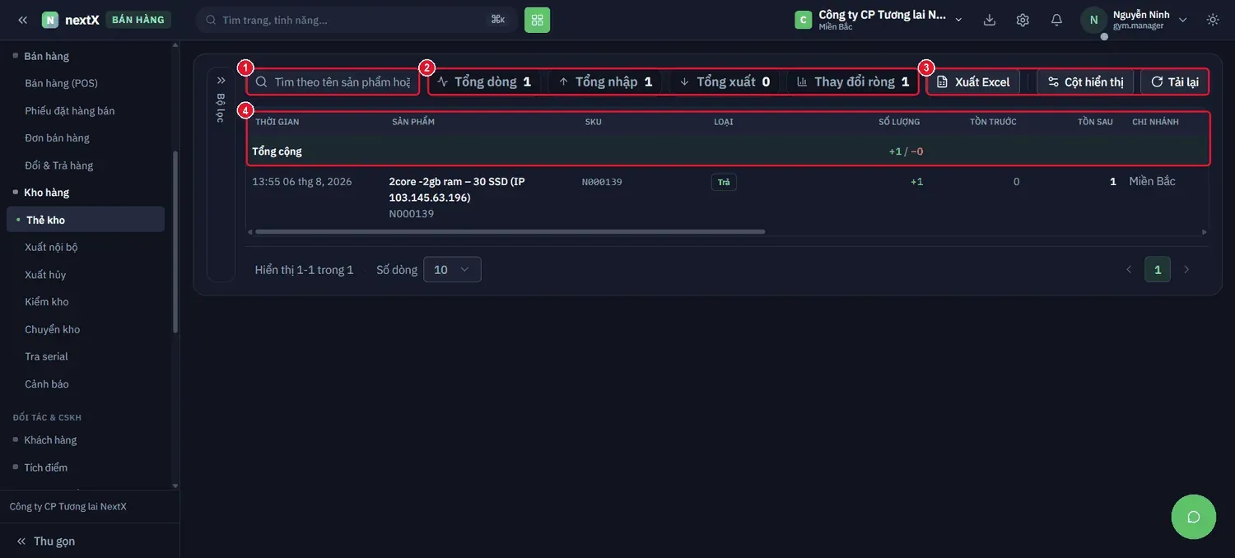
Task: Click the green company C icon
Action: 804,20
